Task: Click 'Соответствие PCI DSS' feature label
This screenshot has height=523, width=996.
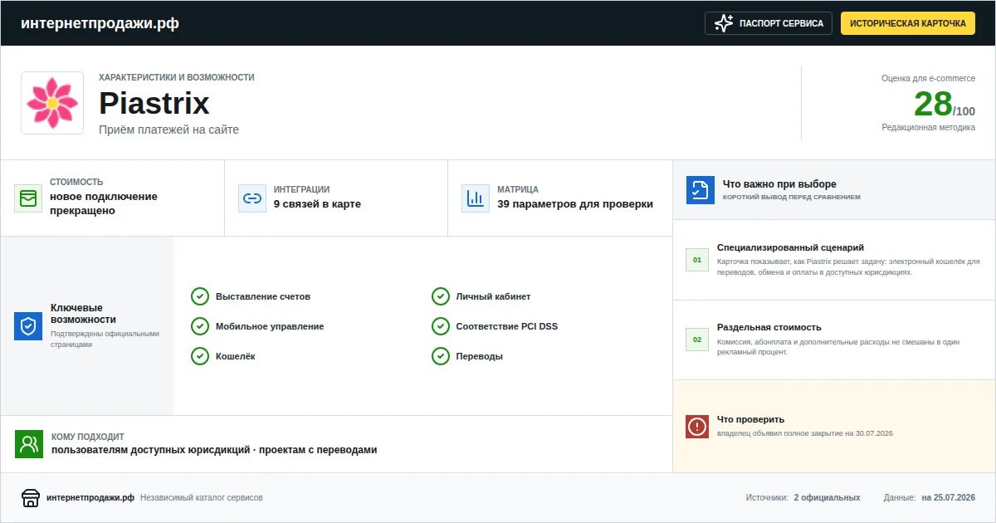Action: [x=507, y=326]
